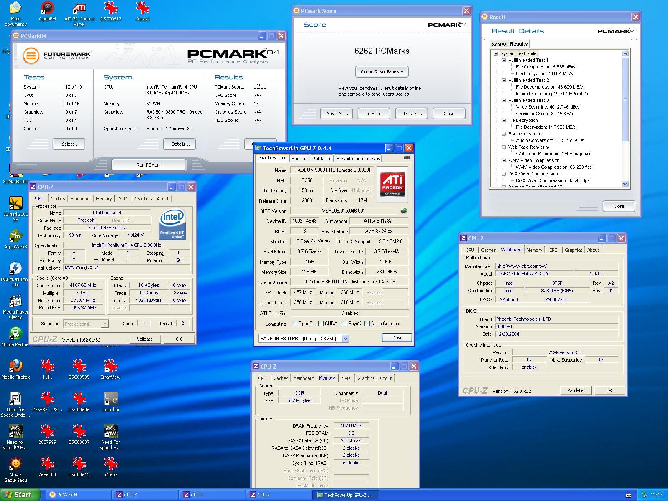Collapse Web Page Rendering tree node
The image size is (668, 501).
pos(504,147)
